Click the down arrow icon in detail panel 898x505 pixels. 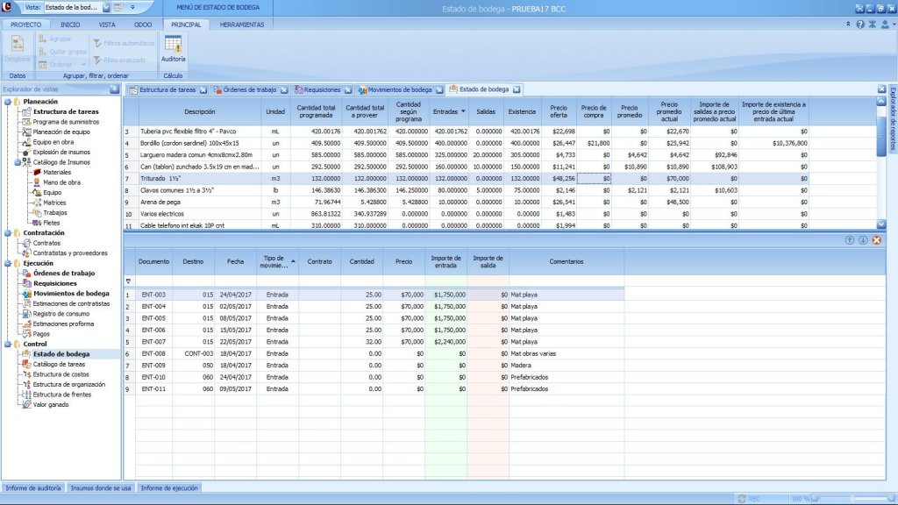[x=862, y=240]
